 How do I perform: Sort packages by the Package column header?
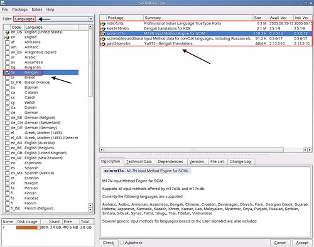(125, 18)
